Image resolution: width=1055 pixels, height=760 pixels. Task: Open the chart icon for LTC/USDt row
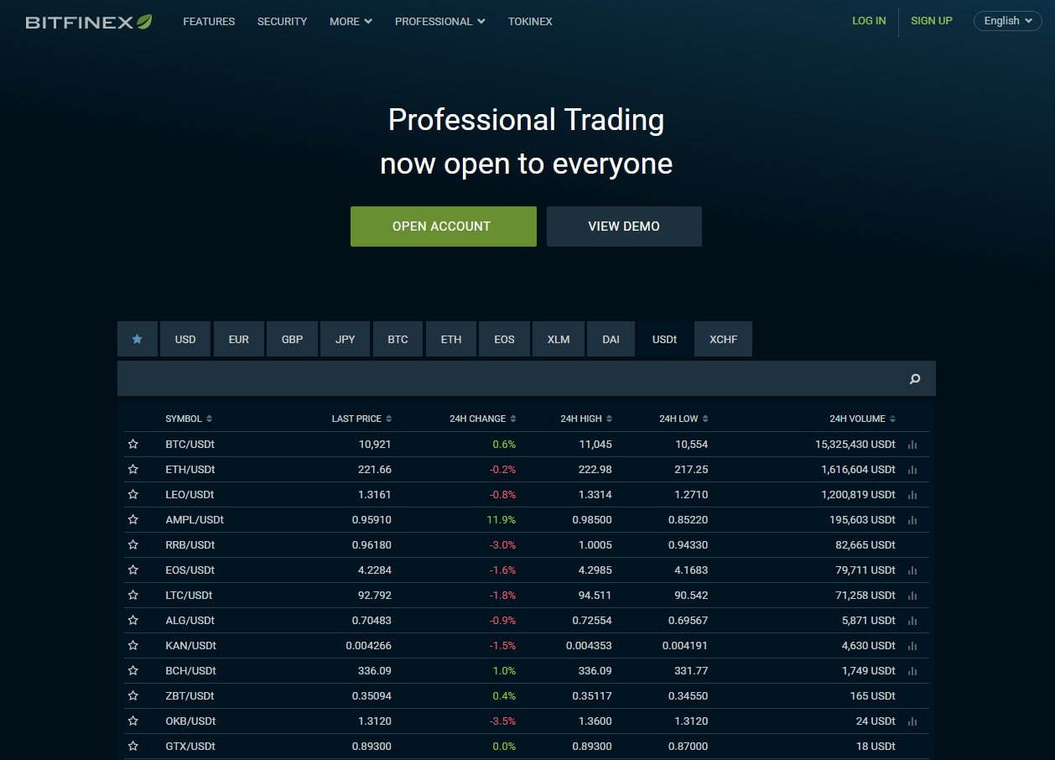(912, 595)
